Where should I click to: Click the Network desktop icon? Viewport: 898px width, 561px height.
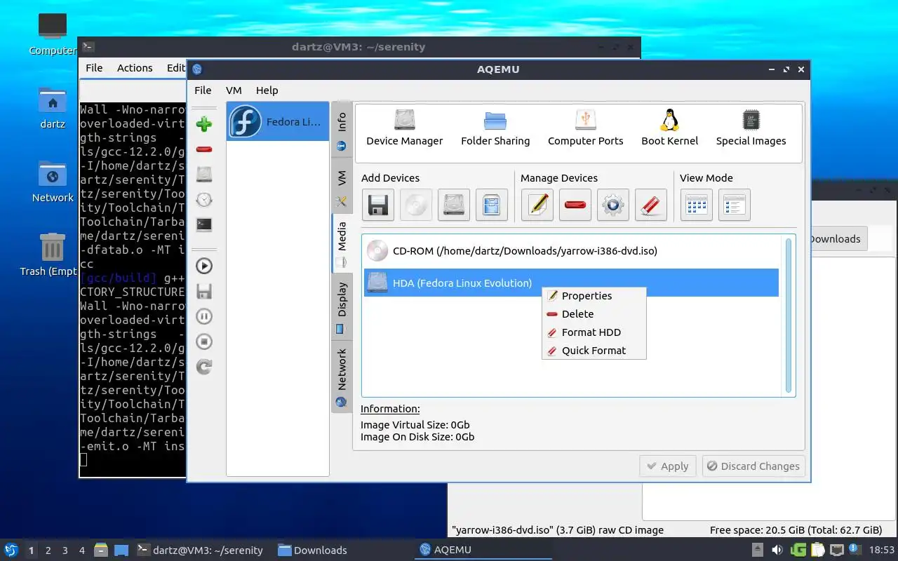[x=53, y=182]
